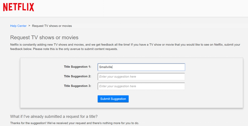Click the breadcrumb arrow separator
The width and height of the screenshot is (248, 126).
click(x=29, y=26)
